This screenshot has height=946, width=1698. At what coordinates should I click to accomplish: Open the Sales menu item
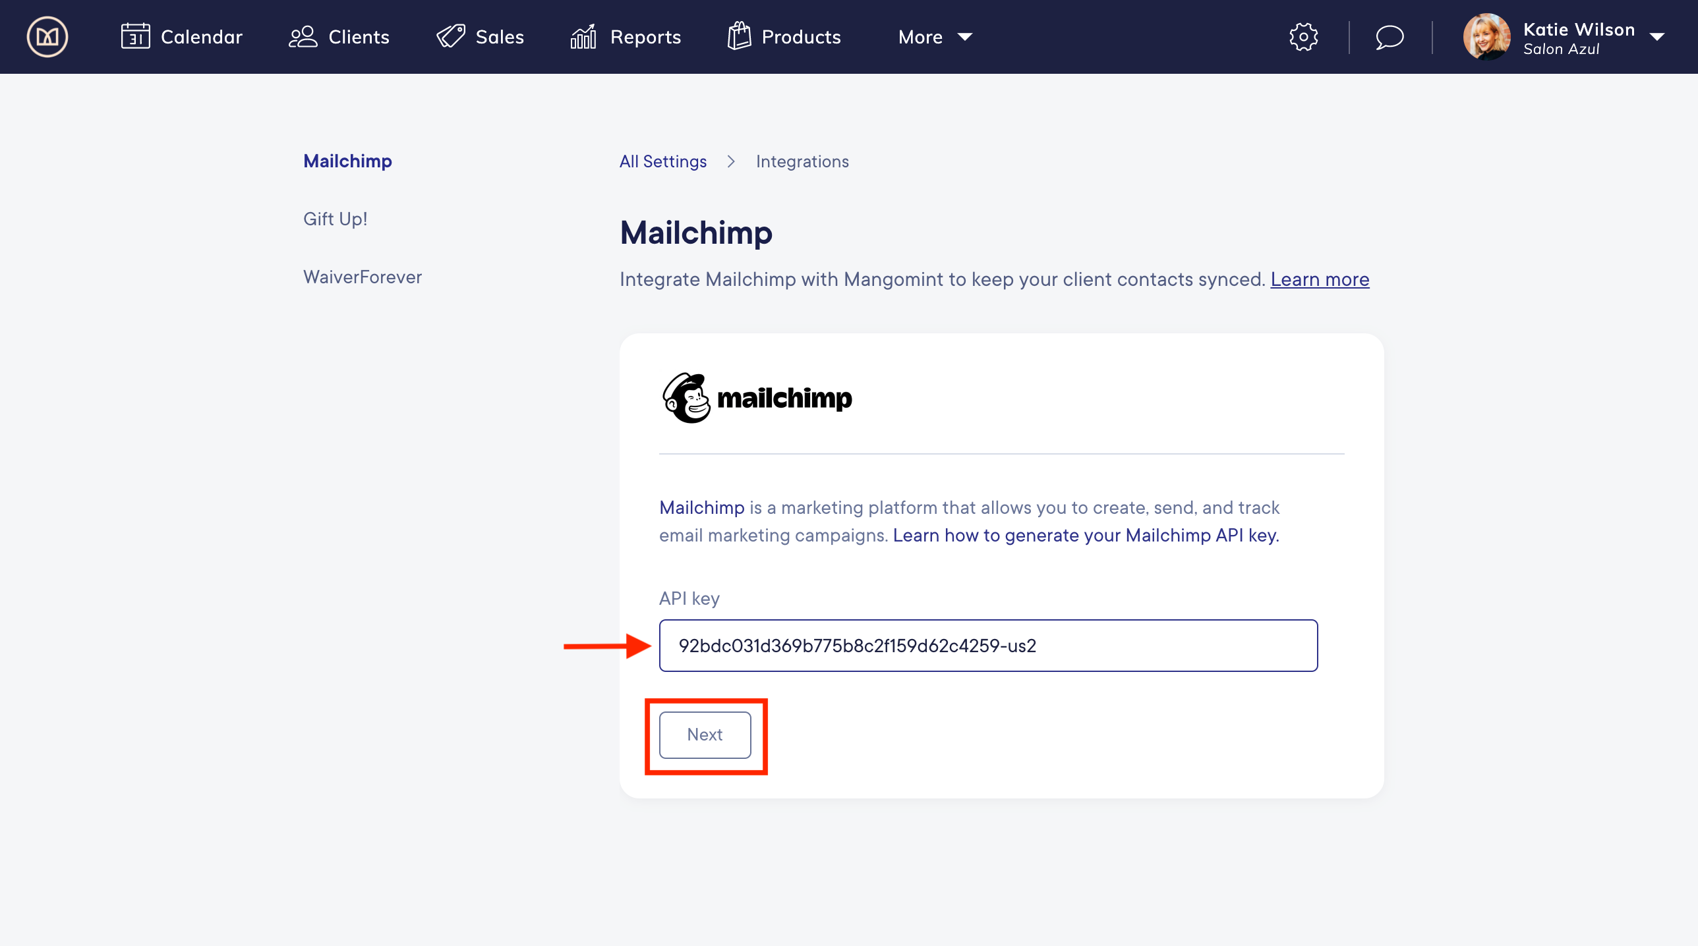point(480,37)
